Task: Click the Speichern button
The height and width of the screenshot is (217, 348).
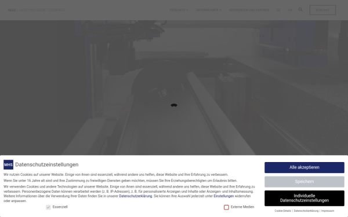Action: click(304, 182)
